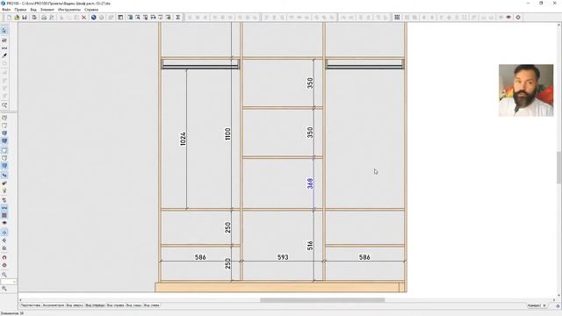The image size is (562, 316).
Task: Switch to the Аксонометрия view tab
Action: pos(53,305)
